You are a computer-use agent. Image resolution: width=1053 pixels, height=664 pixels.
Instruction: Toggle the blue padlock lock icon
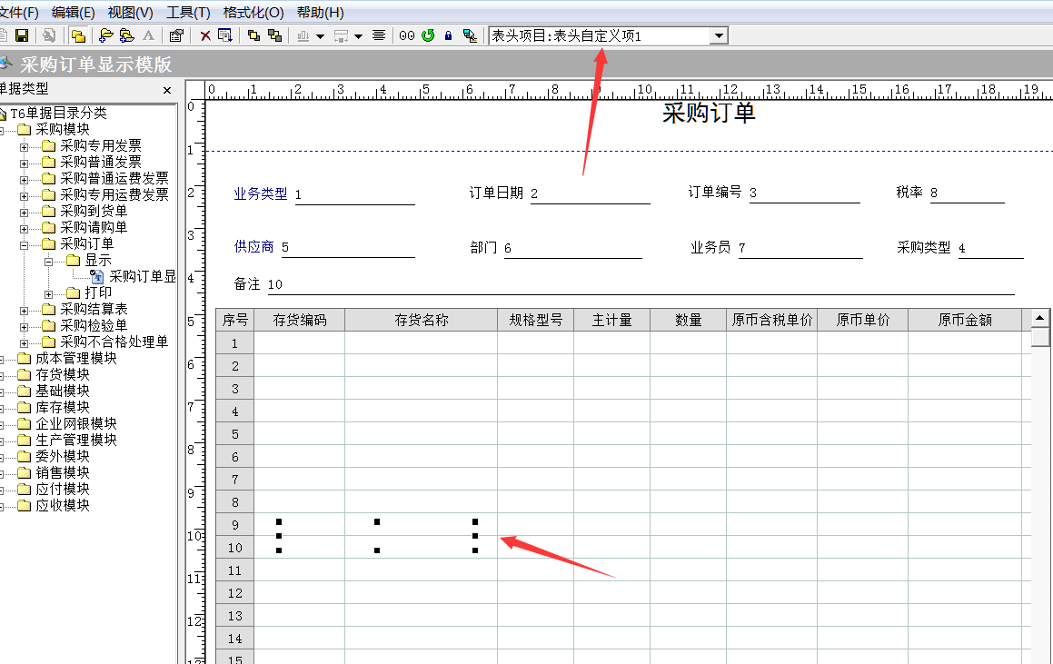pos(449,35)
